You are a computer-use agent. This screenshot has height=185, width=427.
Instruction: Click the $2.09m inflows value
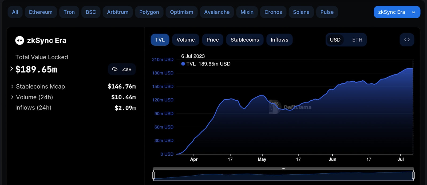125,108
